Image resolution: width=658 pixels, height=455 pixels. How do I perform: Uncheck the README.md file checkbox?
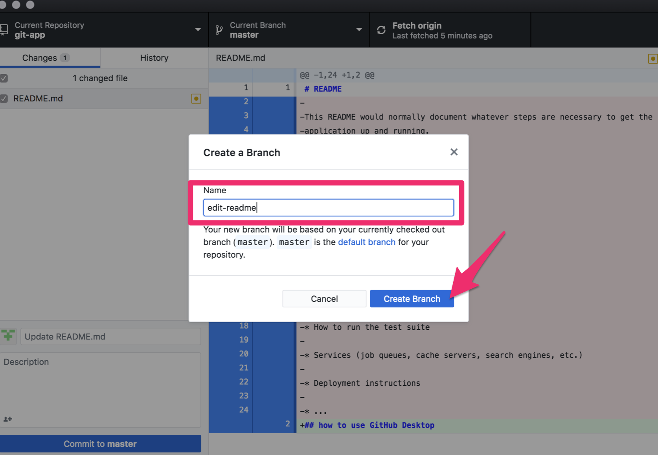tap(4, 99)
